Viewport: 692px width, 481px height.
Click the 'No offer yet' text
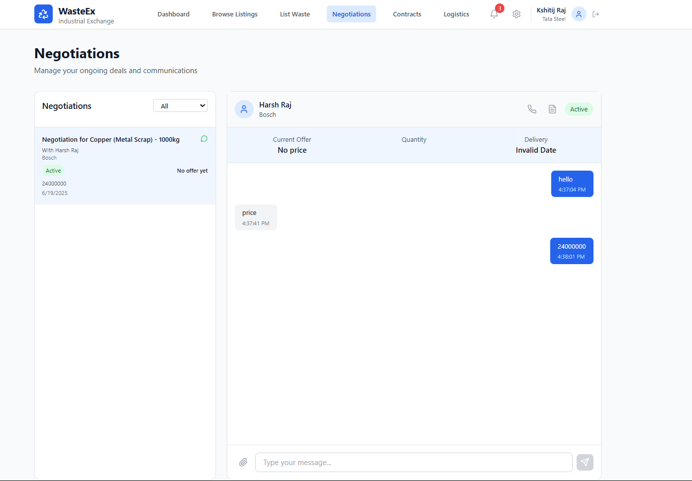pos(193,171)
